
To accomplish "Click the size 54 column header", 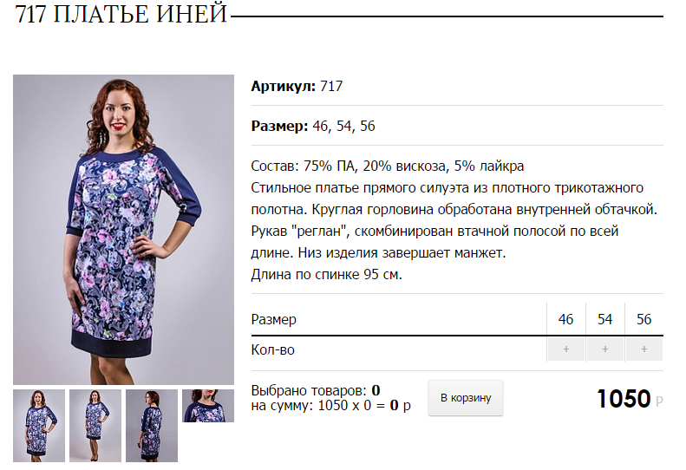I will click(604, 319).
